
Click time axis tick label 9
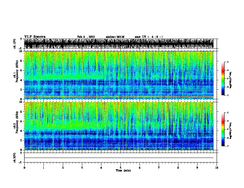click(x=197, y=168)
